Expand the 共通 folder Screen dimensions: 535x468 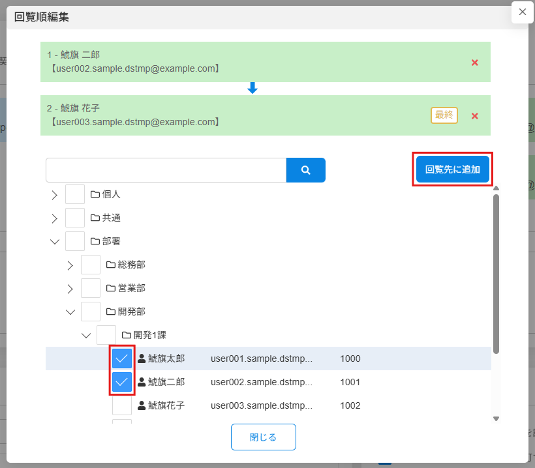(x=54, y=218)
